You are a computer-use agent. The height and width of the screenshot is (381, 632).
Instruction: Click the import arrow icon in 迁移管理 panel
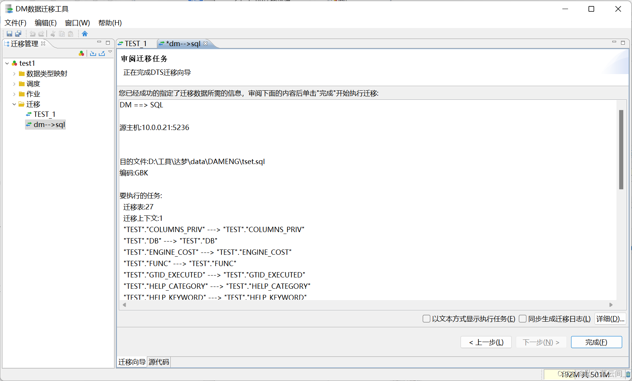point(93,53)
